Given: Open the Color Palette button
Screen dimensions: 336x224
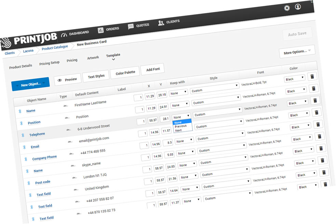Looking at the screenshot, I should tap(125, 73).
